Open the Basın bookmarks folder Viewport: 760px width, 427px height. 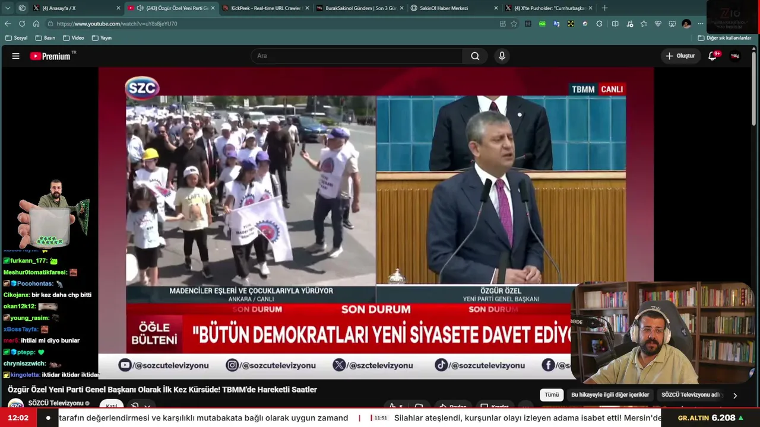tap(46, 38)
